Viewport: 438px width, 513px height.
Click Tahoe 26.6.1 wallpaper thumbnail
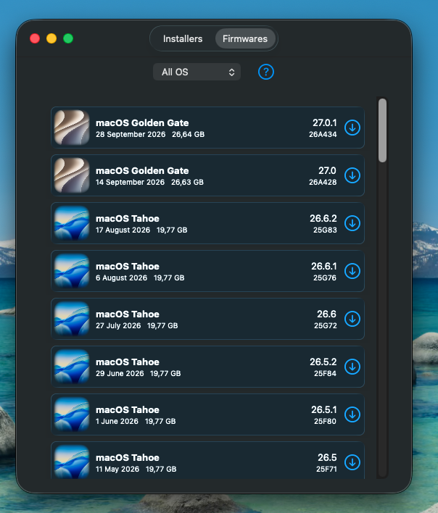pyautogui.click(x=72, y=270)
